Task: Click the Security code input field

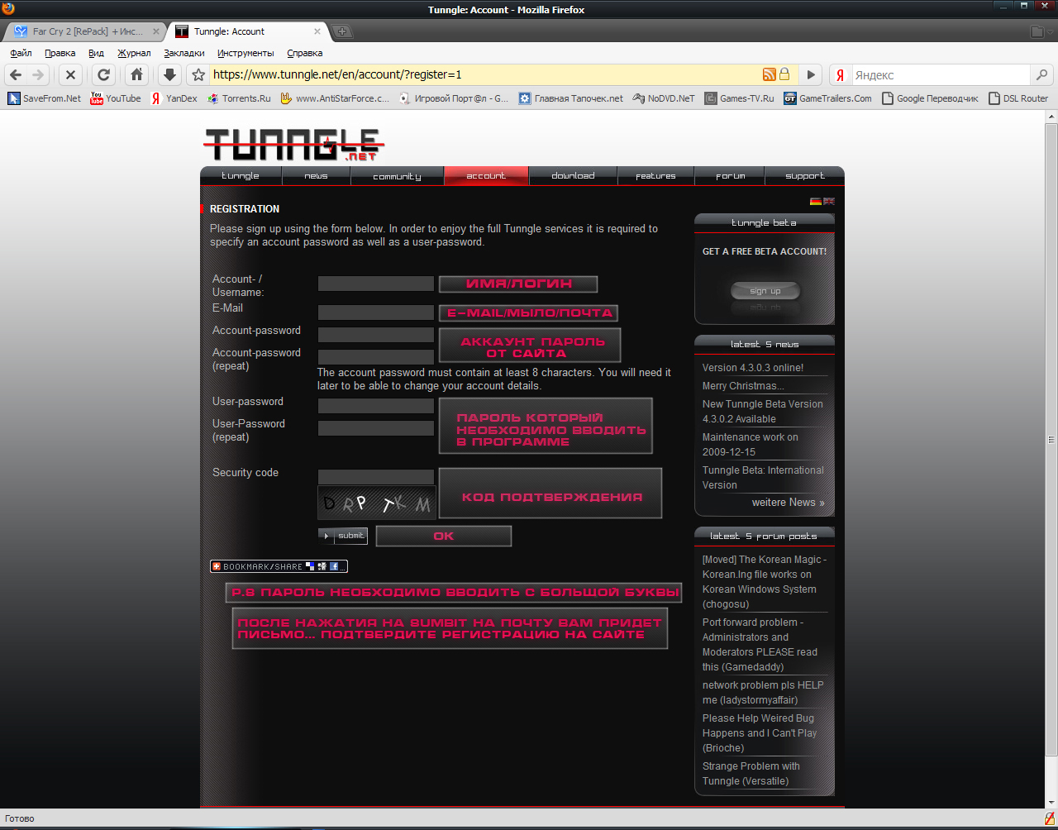Action: 375,477
